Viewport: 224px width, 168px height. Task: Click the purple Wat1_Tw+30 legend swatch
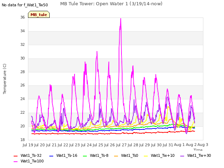click(x=182, y=156)
